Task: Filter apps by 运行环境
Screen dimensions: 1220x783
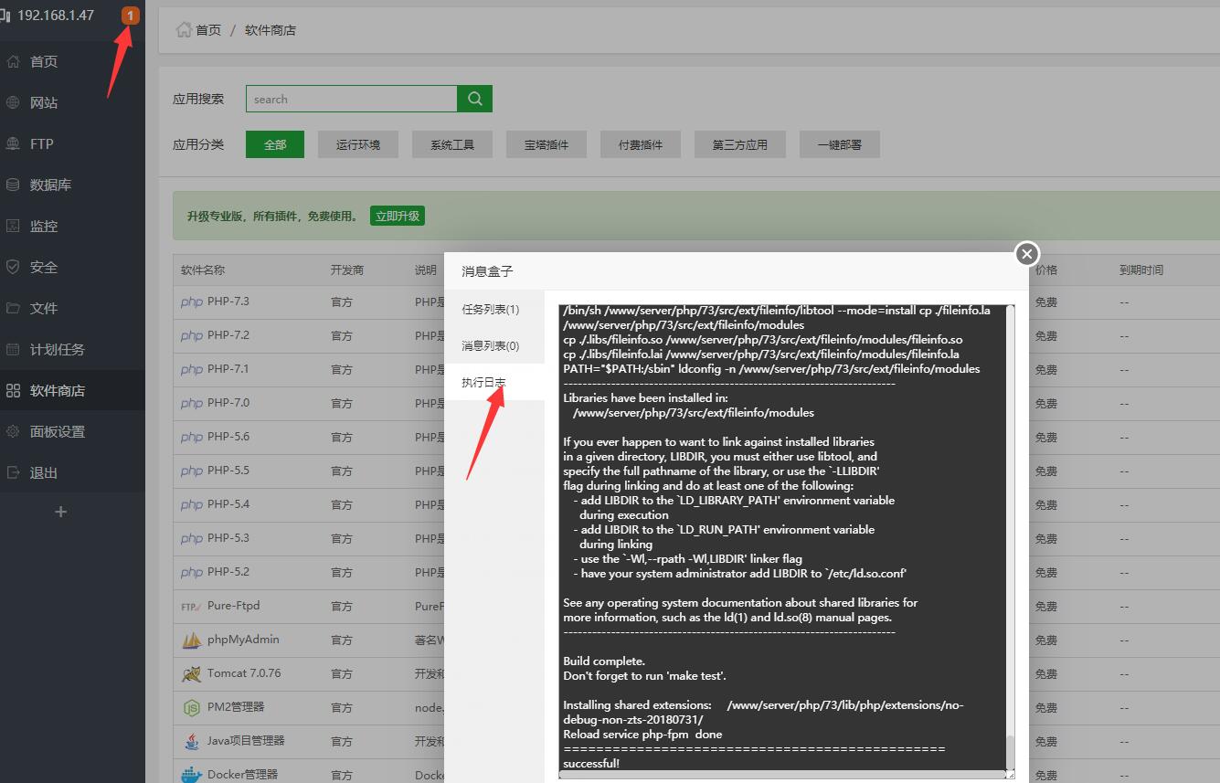Action: coord(358,144)
